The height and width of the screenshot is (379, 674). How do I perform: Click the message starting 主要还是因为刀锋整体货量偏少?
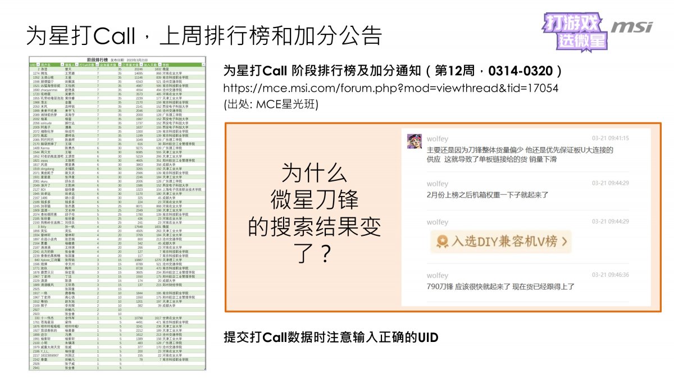[x=520, y=155]
